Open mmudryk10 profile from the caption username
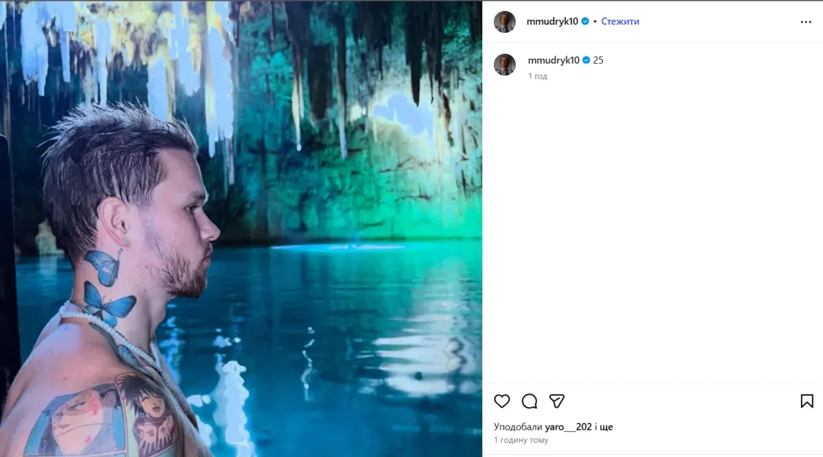Screen dimensions: 823x457 (553, 60)
